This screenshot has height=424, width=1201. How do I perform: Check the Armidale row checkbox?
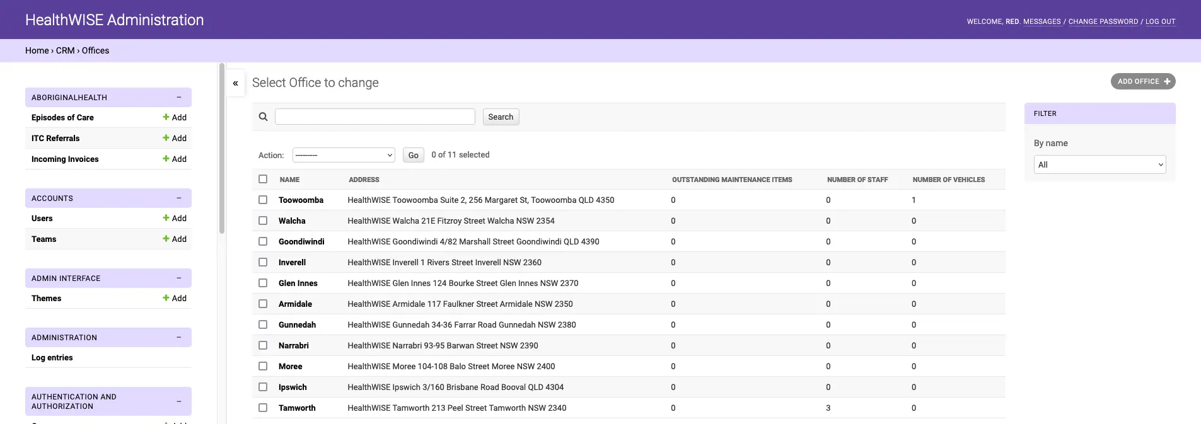click(x=263, y=304)
